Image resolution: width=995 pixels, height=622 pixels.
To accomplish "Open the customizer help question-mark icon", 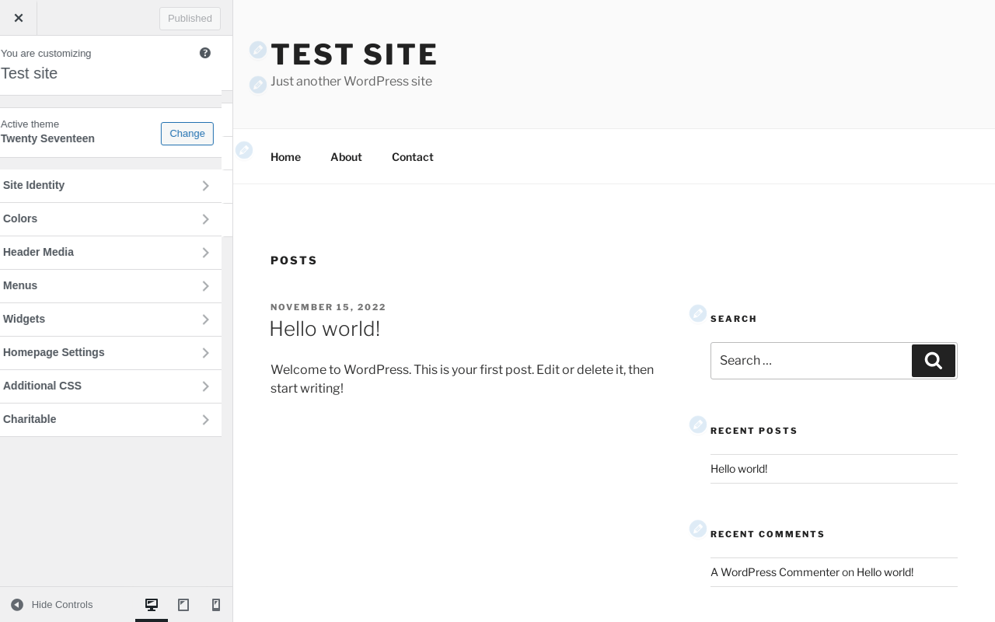I will click(205, 53).
